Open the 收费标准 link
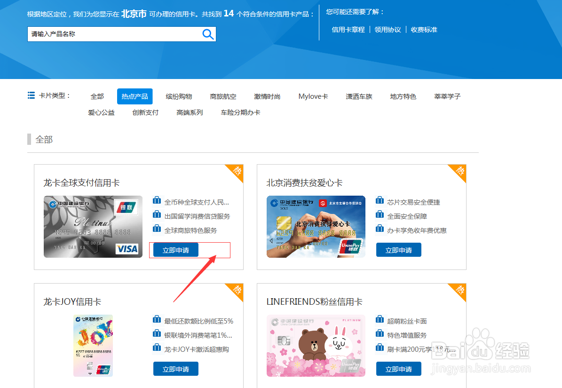Image resolution: width=562 pixels, height=388 pixels. (x=424, y=30)
